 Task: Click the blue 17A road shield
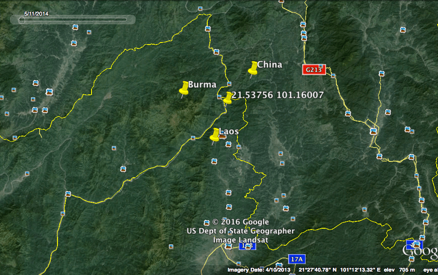pyautogui.click(x=297, y=259)
